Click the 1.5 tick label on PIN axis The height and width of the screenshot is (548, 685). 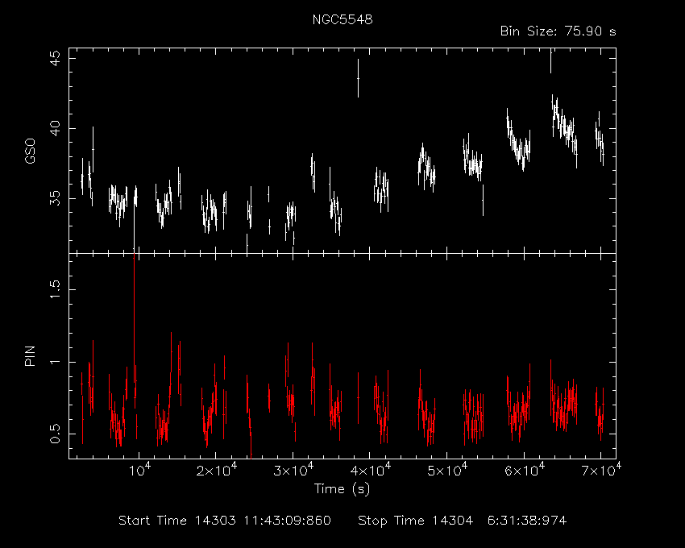(55, 290)
